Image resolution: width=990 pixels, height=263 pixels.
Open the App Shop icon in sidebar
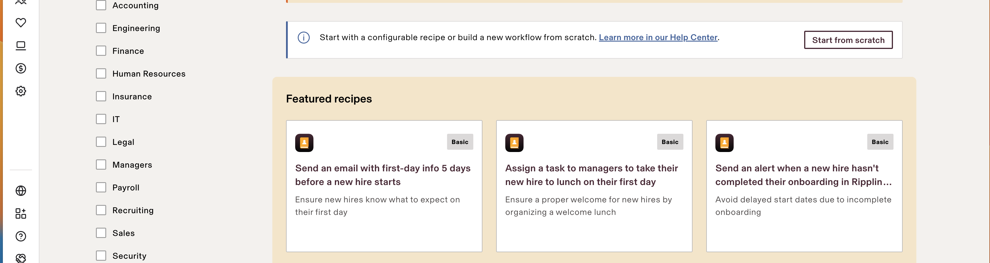[21, 213]
